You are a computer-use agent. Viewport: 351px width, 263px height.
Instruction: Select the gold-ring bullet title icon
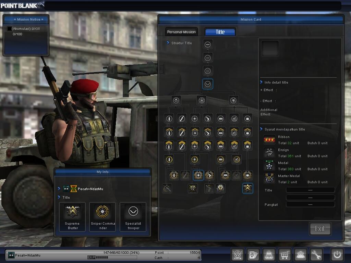tap(169, 160)
